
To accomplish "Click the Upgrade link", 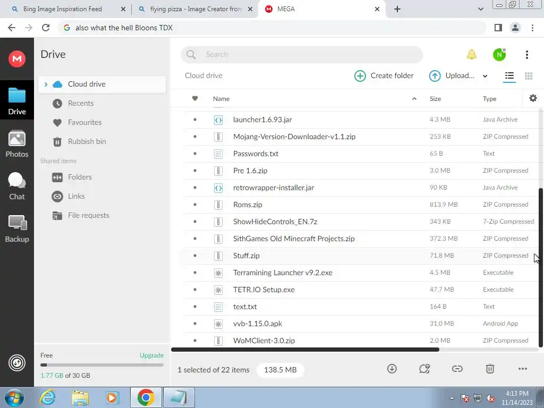I will pos(151,355).
